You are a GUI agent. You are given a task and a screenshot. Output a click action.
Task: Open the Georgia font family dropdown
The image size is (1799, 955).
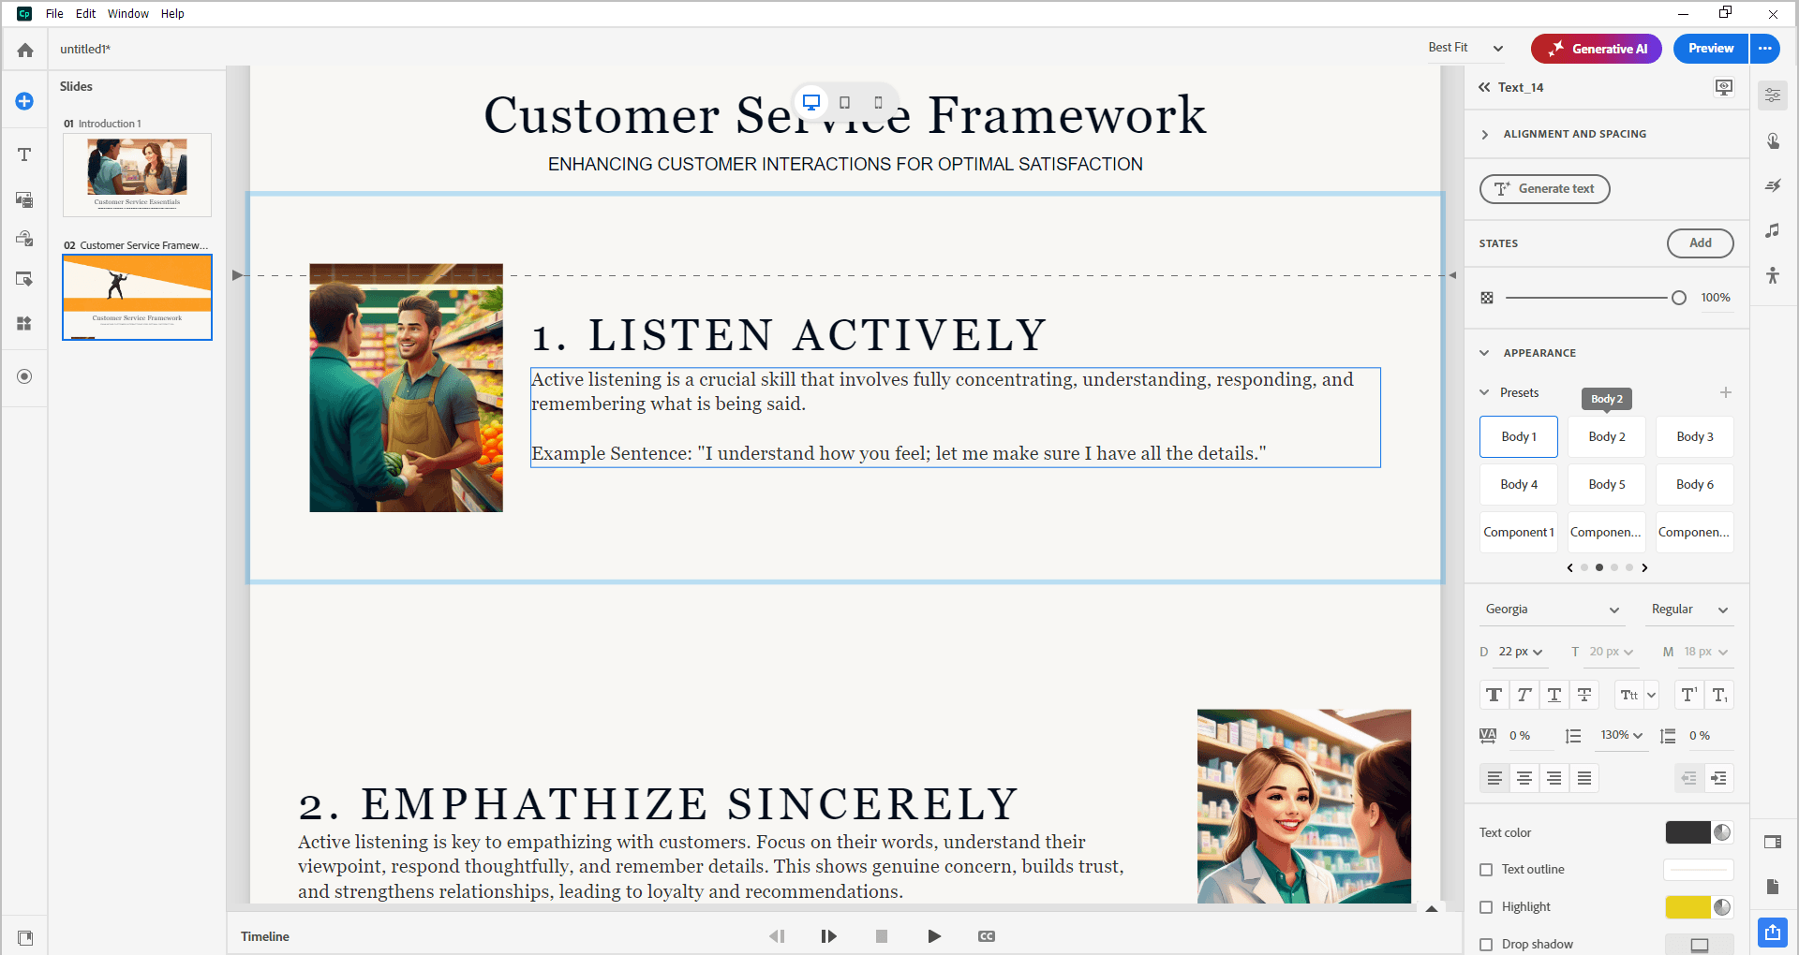click(x=1551, y=609)
